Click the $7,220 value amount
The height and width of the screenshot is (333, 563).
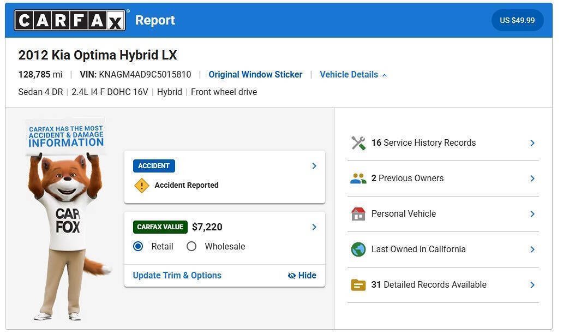click(207, 227)
